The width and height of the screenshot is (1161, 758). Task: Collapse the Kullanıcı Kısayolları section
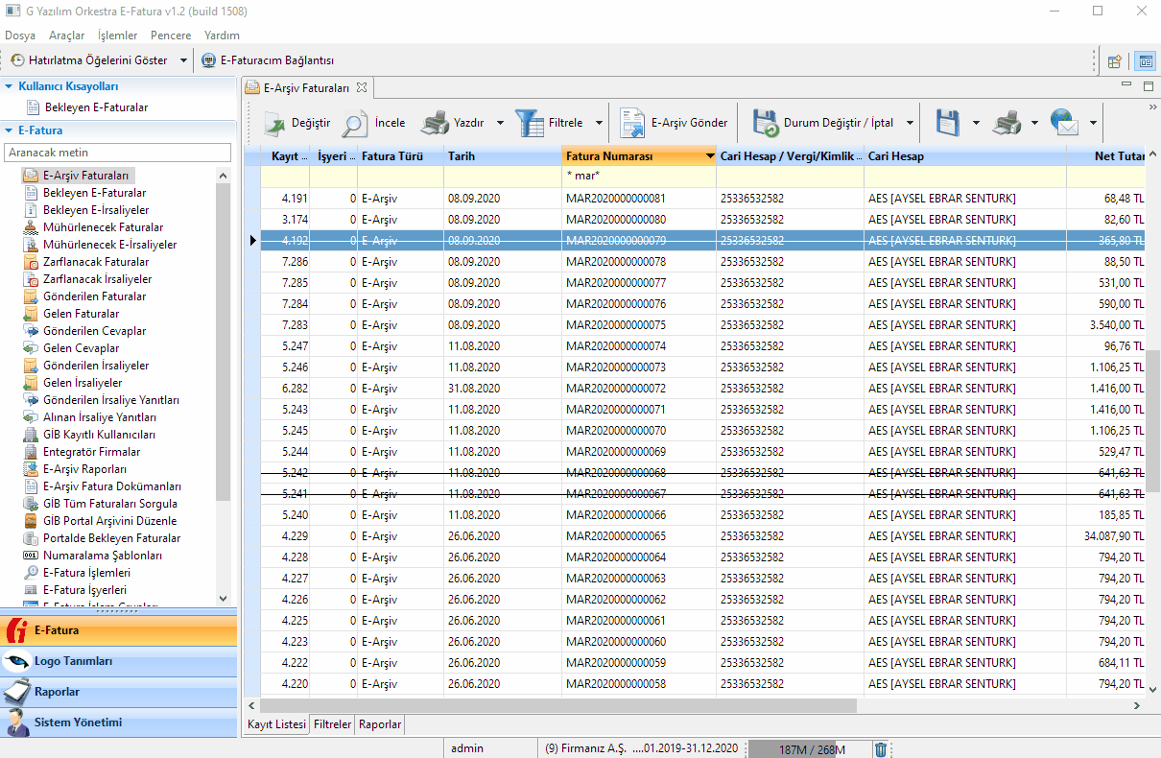coord(9,86)
